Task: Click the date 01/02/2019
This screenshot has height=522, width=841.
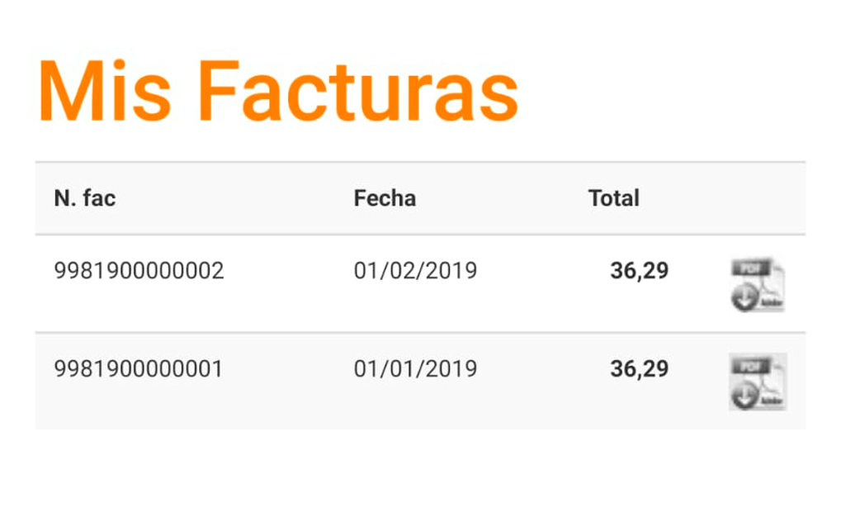Action: pyautogui.click(x=415, y=271)
